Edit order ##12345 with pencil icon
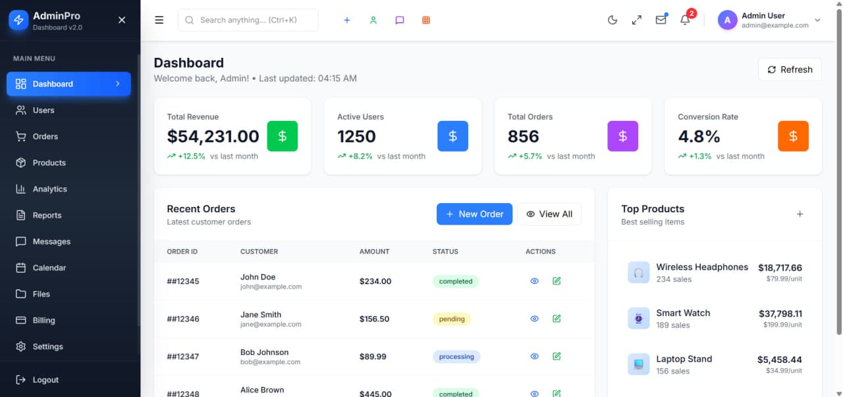The width and height of the screenshot is (843, 397). pos(557,281)
